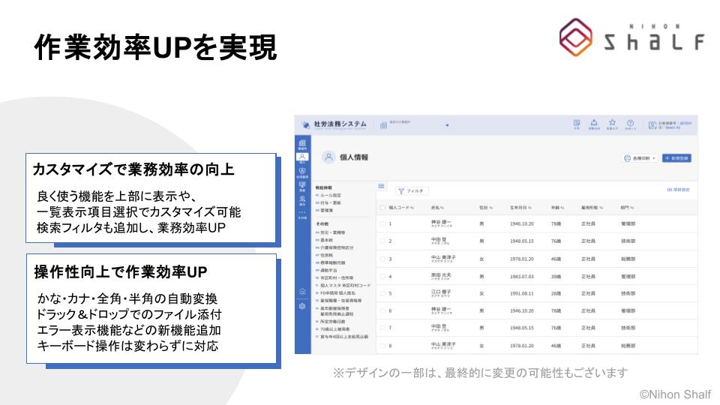Select the highlighted person icon in sidebar
The height and width of the screenshot is (405, 720).
point(302,157)
